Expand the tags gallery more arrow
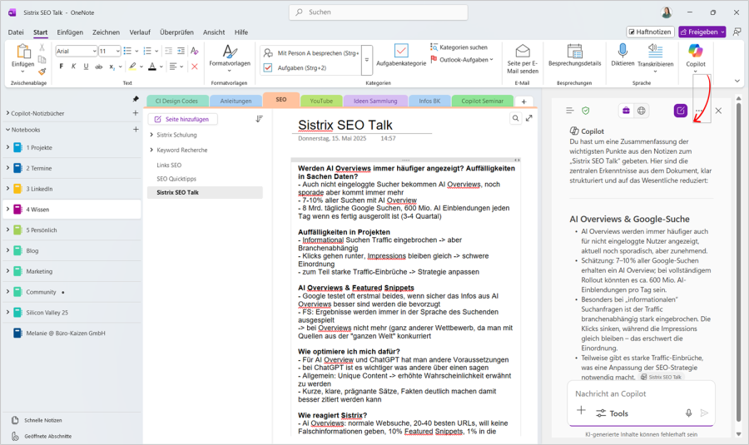This screenshot has width=749, height=445. 367,60
